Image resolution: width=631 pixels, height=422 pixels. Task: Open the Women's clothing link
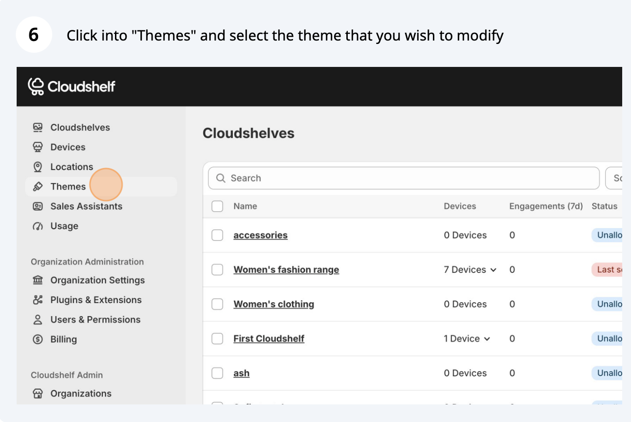pyautogui.click(x=273, y=304)
